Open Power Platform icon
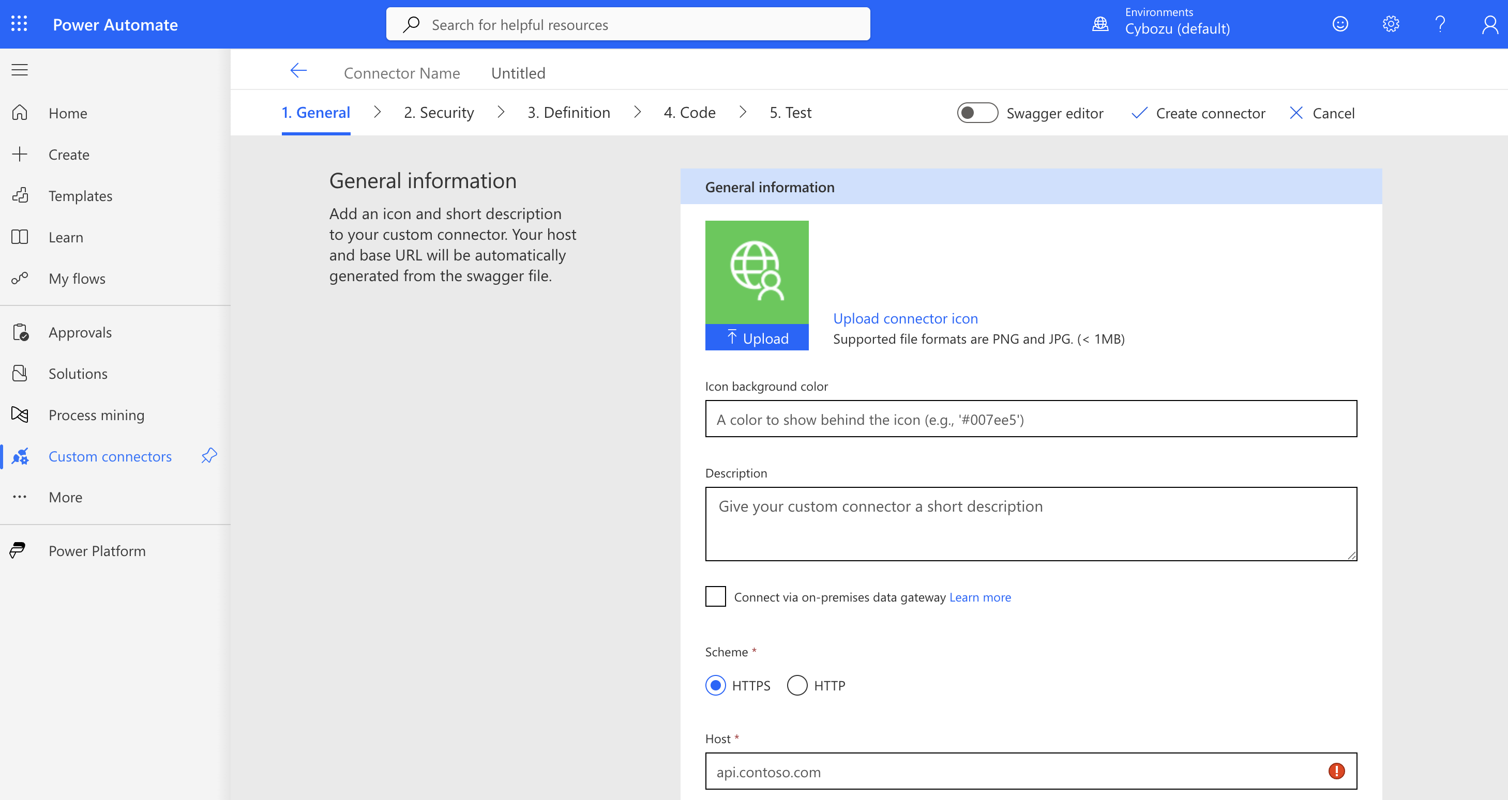Image resolution: width=1508 pixels, height=800 pixels. [18, 550]
